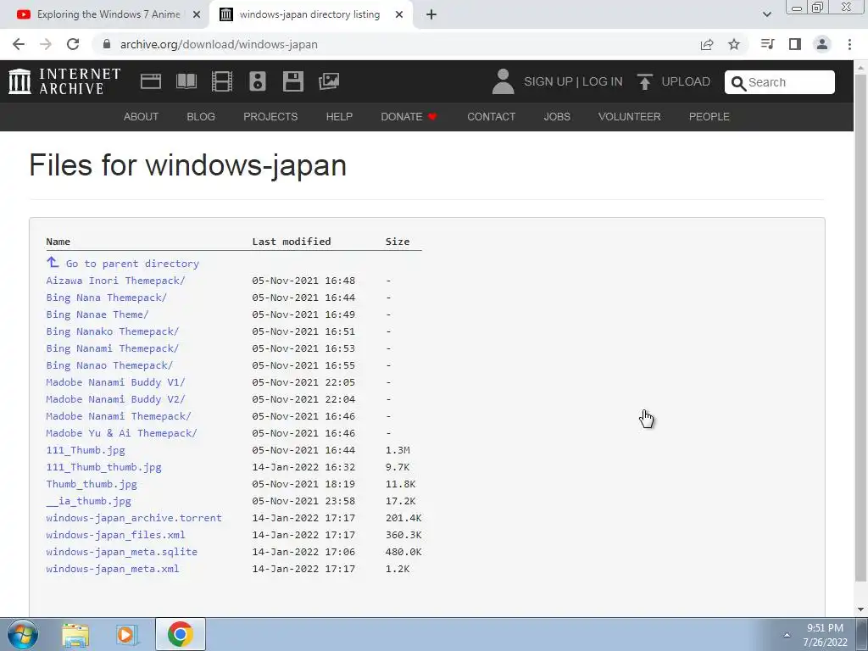Open the Madobe Nanami Buddy V1 folder
Screen dimensions: 868x651
tap(115, 382)
